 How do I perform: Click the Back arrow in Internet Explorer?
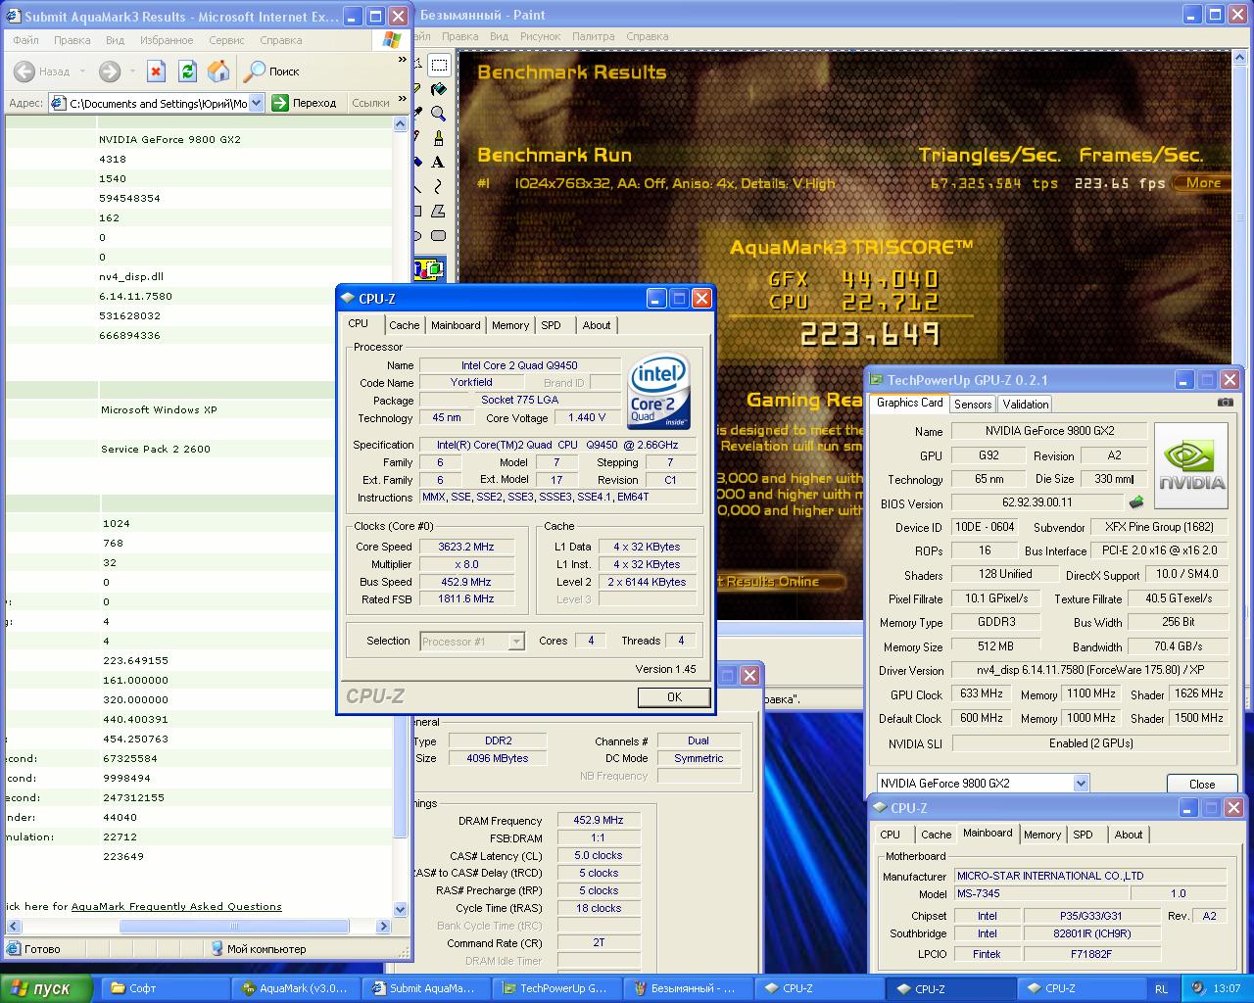24,71
